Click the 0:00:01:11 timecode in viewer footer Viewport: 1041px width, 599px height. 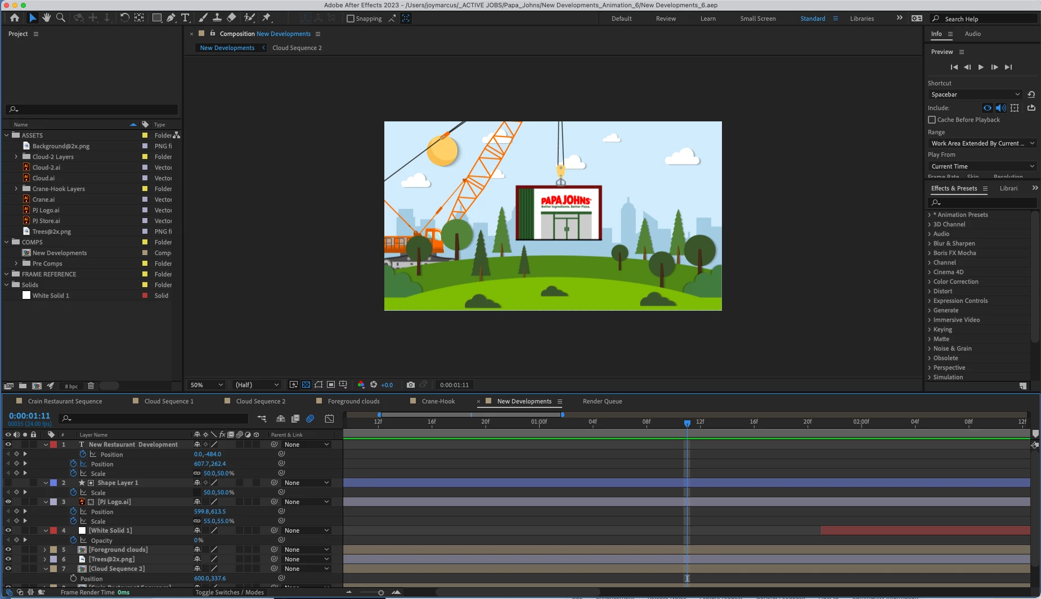tap(454, 385)
